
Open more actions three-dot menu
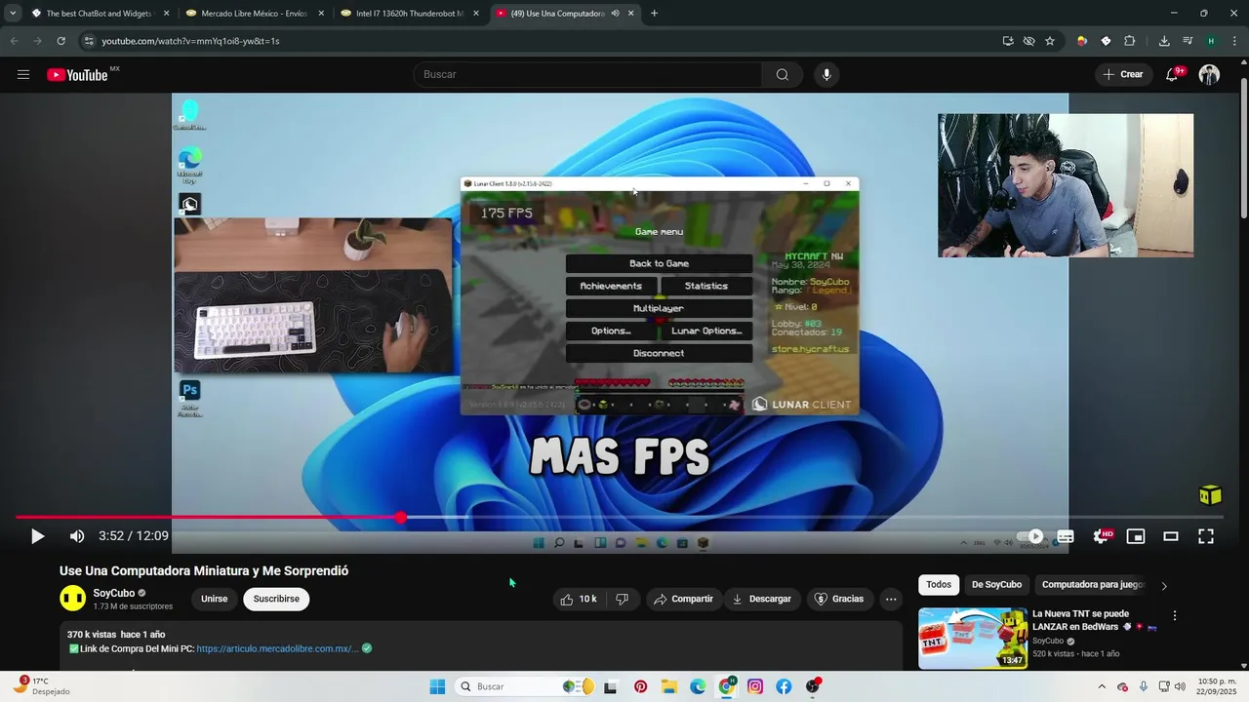pos(890,599)
